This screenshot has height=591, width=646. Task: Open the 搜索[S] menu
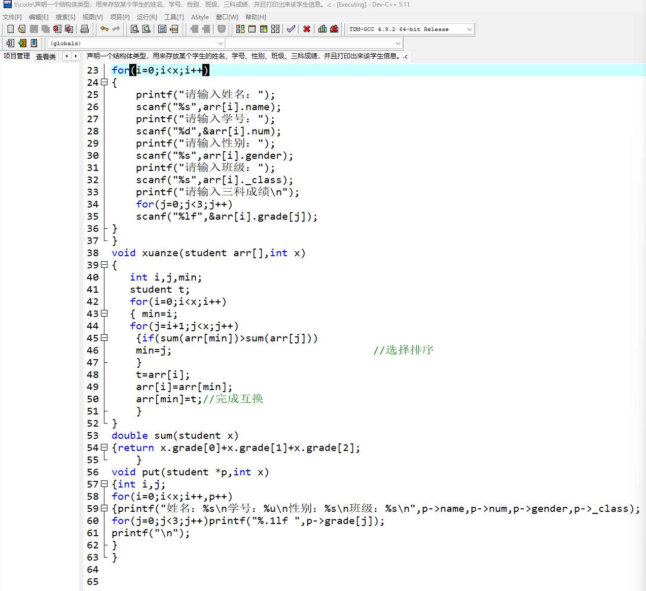point(65,17)
